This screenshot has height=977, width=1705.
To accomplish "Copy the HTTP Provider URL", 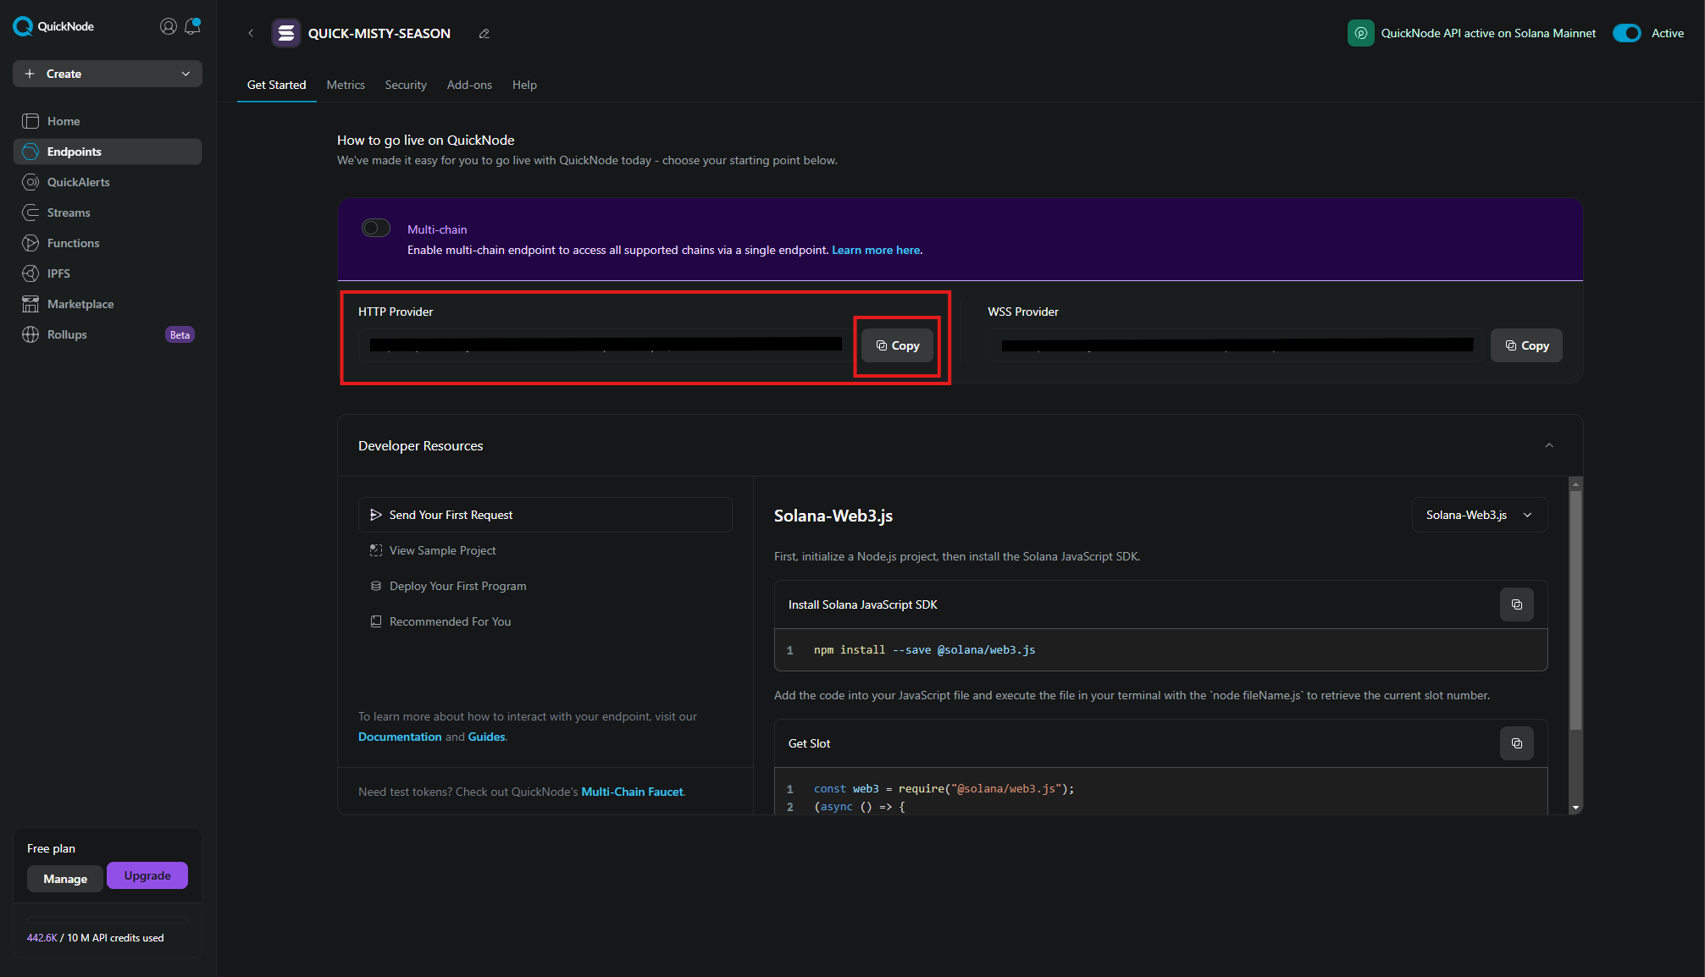I will pyautogui.click(x=897, y=345).
